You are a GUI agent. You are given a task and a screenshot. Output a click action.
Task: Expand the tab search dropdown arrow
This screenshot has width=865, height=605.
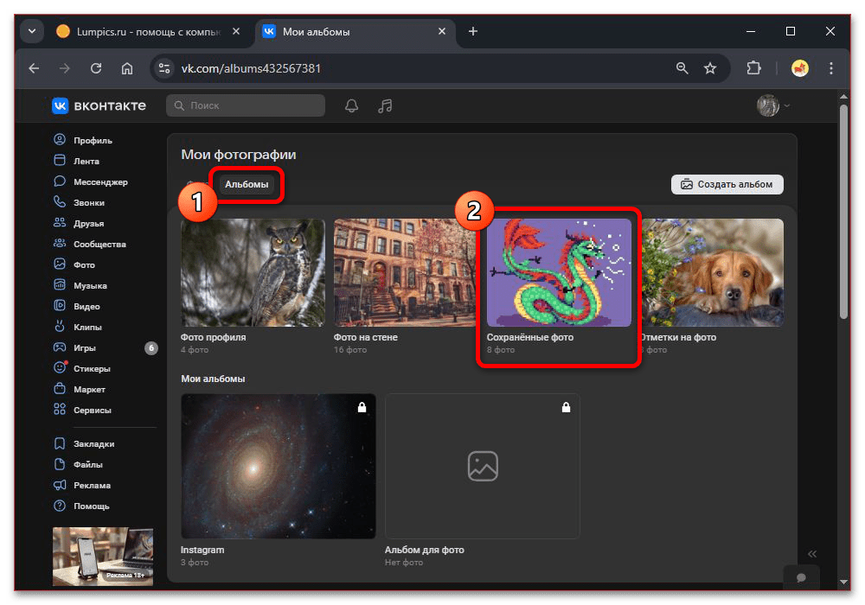pos(32,32)
